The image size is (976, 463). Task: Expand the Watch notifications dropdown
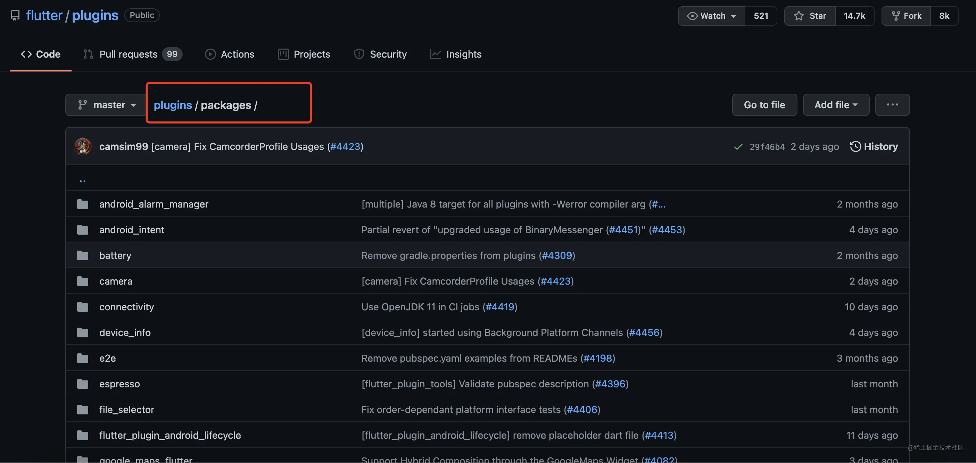[x=712, y=16]
